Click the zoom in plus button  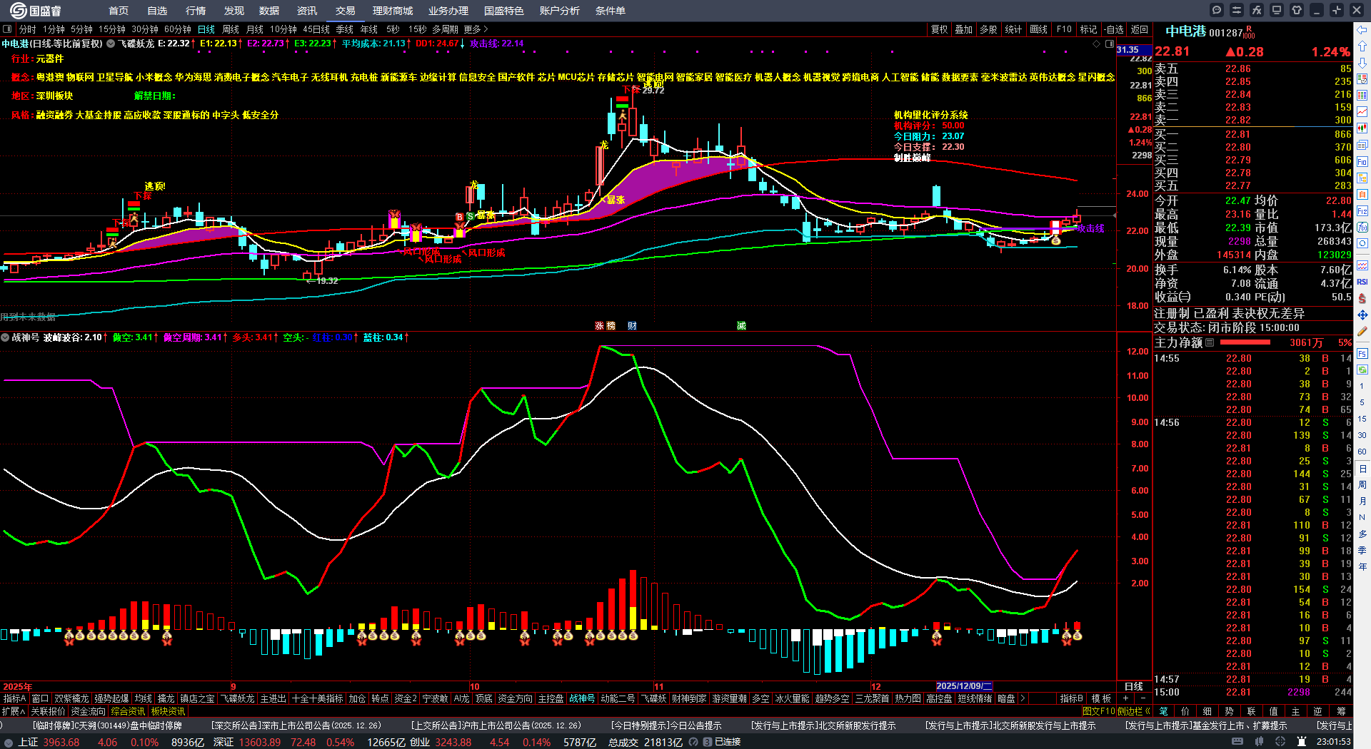coord(1126,698)
